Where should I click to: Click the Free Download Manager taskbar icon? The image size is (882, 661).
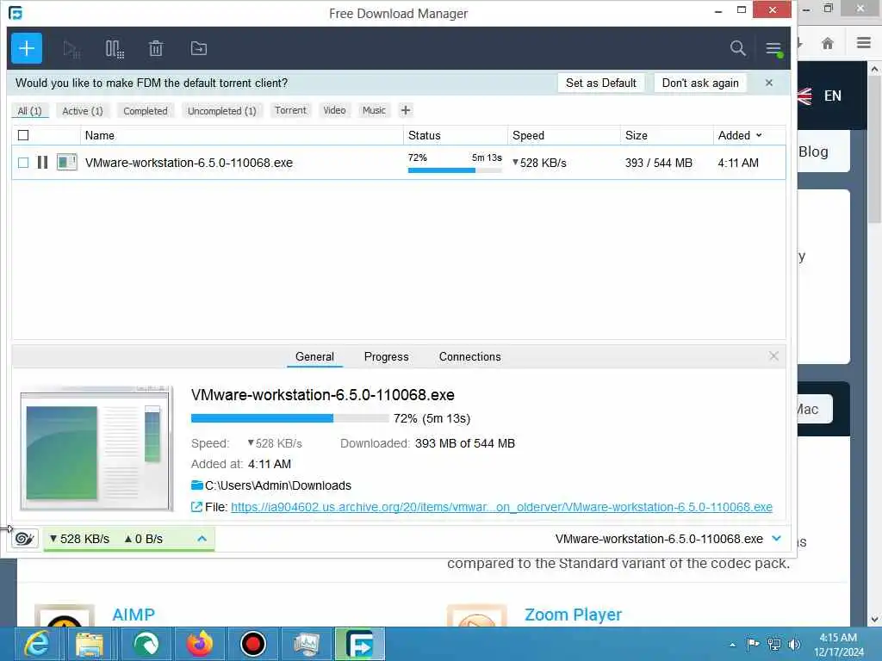(x=360, y=644)
